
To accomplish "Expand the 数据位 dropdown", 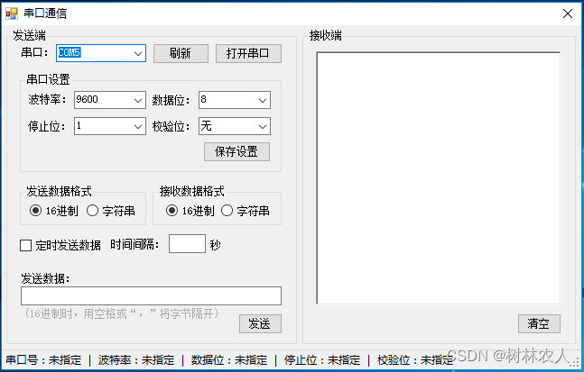I will click(x=263, y=100).
